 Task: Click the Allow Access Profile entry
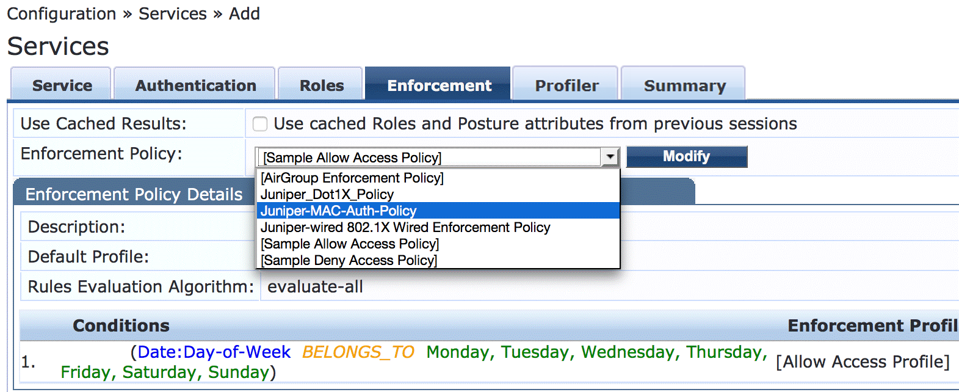[863, 361]
